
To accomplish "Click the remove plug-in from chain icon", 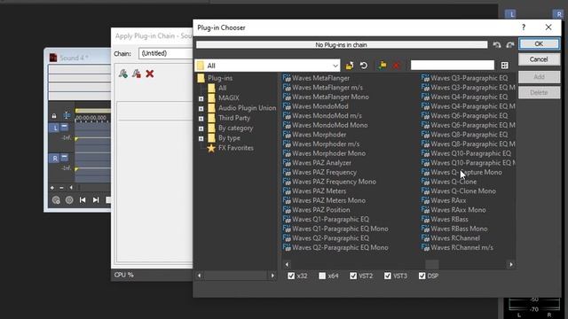I will tap(136, 74).
